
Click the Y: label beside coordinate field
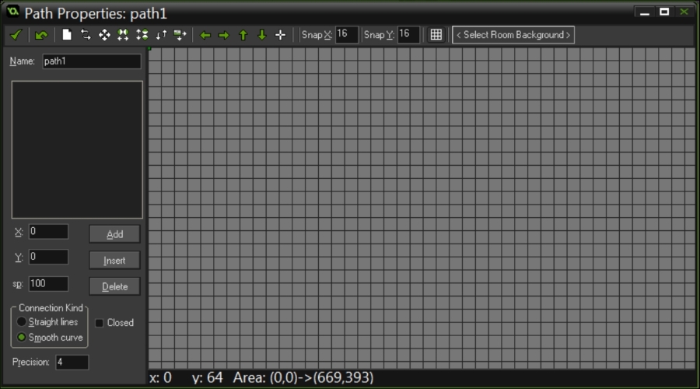coord(19,258)
